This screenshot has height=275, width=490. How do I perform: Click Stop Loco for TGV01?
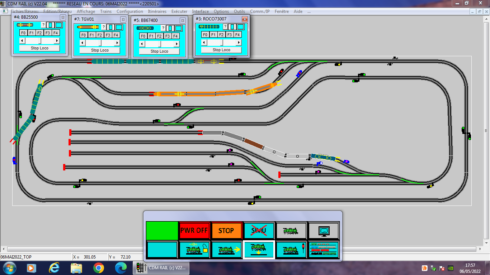[100, 50]
